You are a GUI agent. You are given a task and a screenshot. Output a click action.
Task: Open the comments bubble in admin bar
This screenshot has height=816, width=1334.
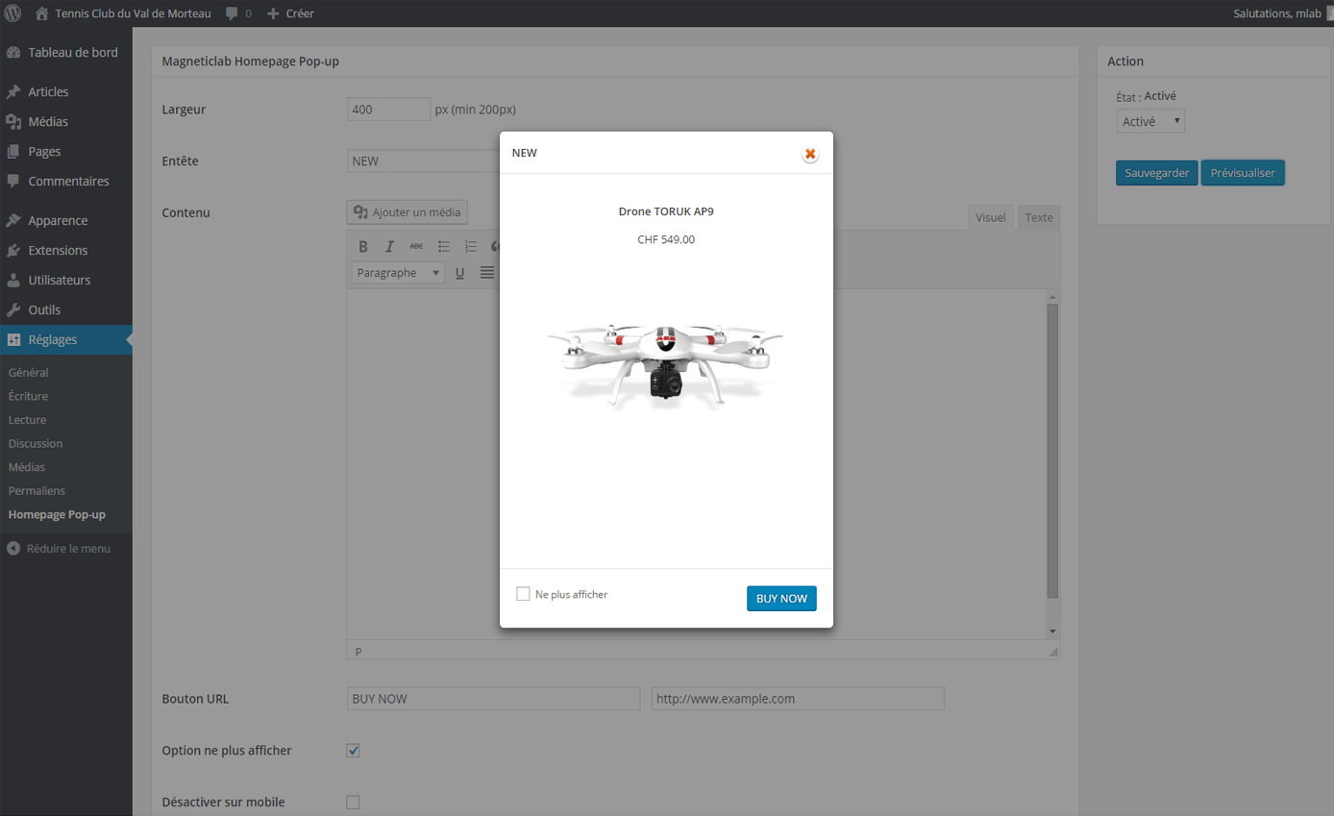tap(238, 13)
